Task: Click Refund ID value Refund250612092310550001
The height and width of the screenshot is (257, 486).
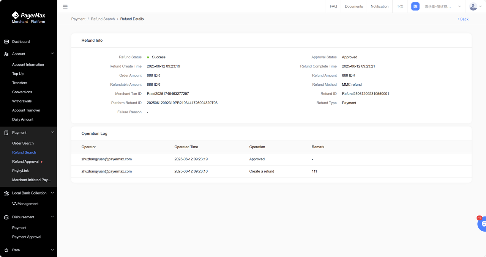Action: coord(365,94)
